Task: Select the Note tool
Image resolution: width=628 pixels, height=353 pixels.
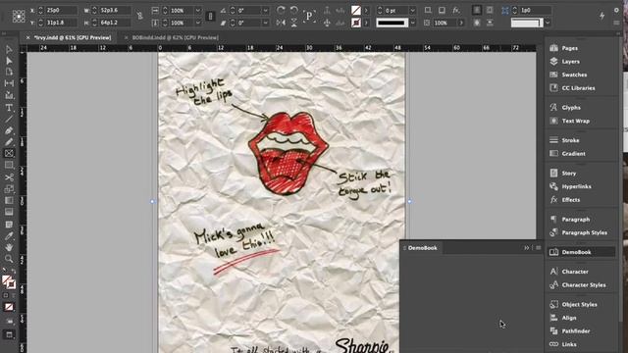Action: click(x=9, y=225)
